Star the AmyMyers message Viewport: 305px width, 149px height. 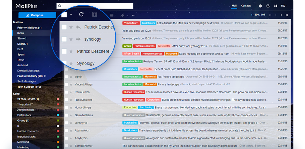click(71, 138)
